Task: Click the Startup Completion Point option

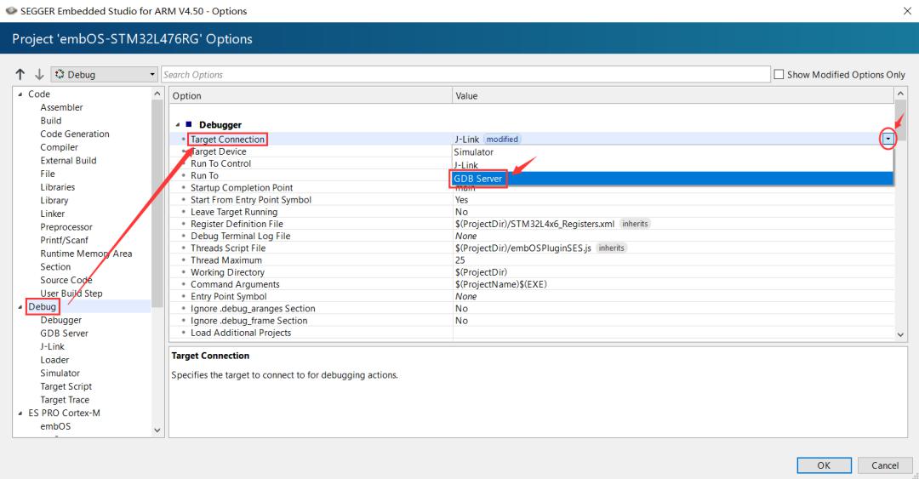Action: [x=242, y=188]
